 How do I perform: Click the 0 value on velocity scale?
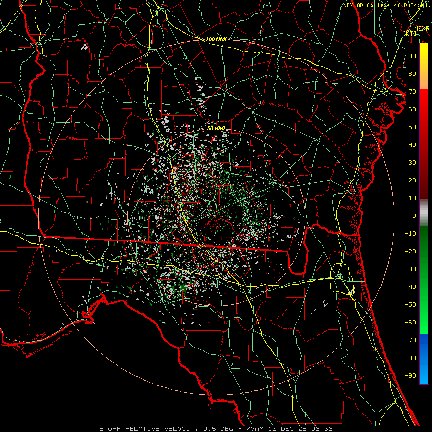(414, 216)
